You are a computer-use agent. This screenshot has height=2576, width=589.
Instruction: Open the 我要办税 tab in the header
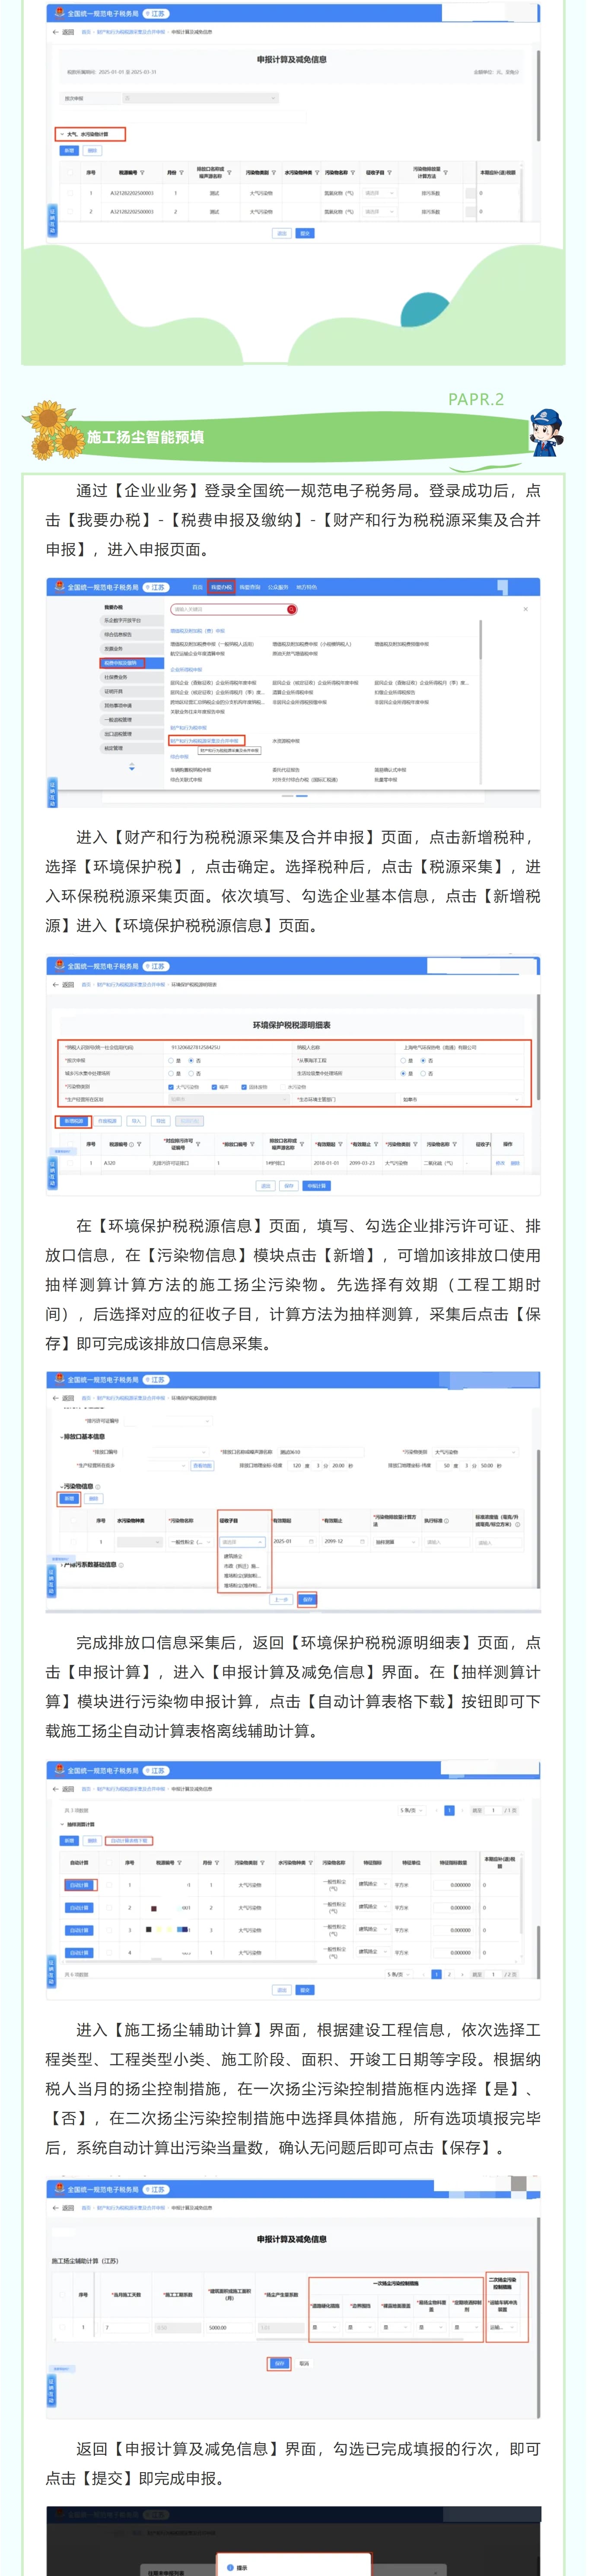pyautogui.click(x=222, y=587)
